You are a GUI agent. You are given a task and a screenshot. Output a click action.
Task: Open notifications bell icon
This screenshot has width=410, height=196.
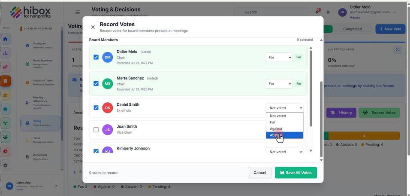coord(318,12)
